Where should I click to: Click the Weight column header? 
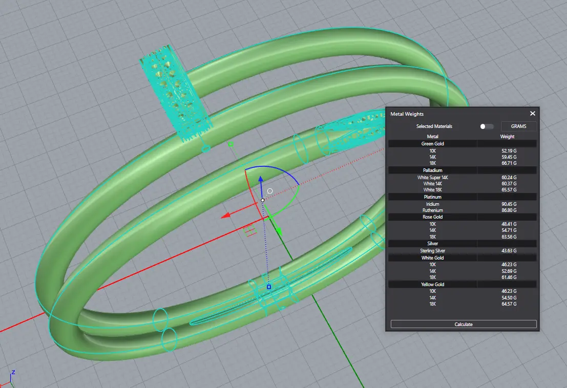click(507, 137)
